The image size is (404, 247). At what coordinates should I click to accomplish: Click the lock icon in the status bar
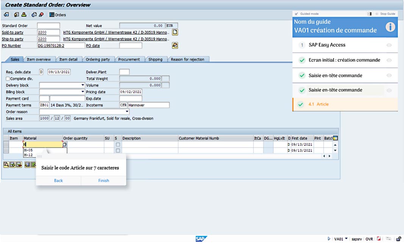click(x=399, y=239)
